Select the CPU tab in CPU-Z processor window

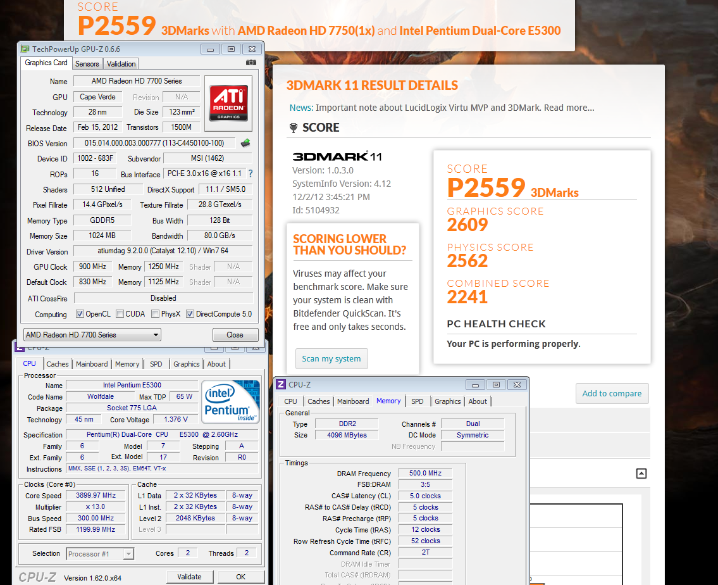coord(29,363)
